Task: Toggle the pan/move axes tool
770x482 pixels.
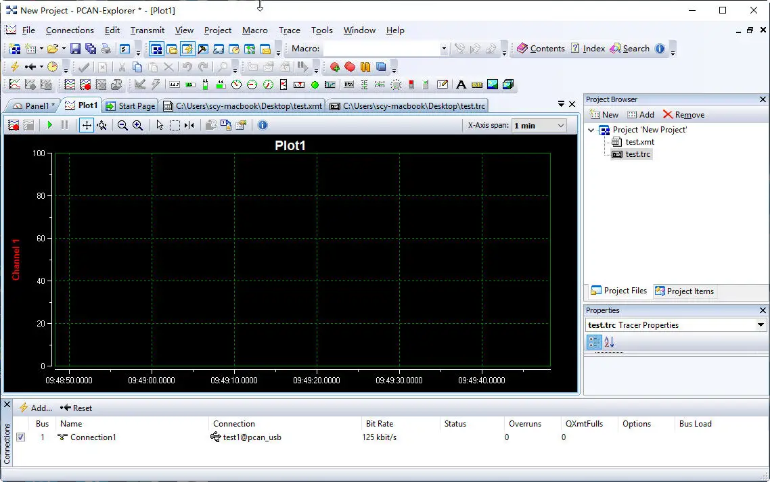Action: coord(87,125)
